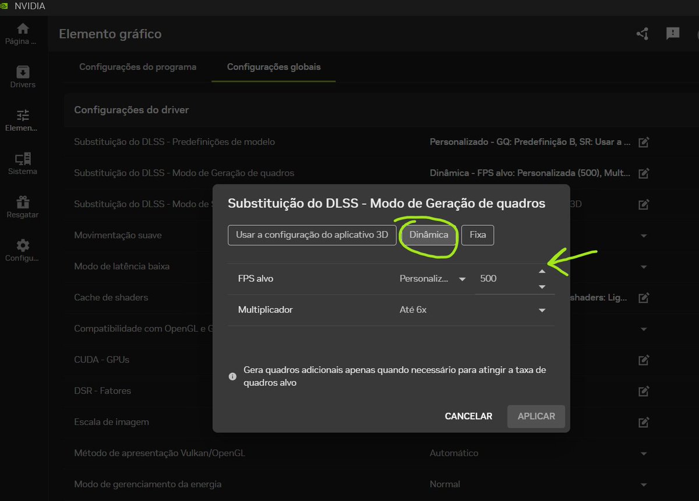Screen dimensions: 699x501
Task: Switch to Configurações do programa tab
Action: (138, 67)
